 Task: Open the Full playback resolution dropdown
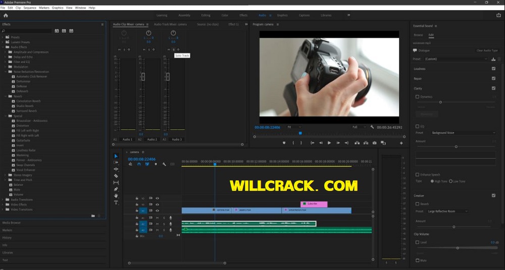[359, 127]
